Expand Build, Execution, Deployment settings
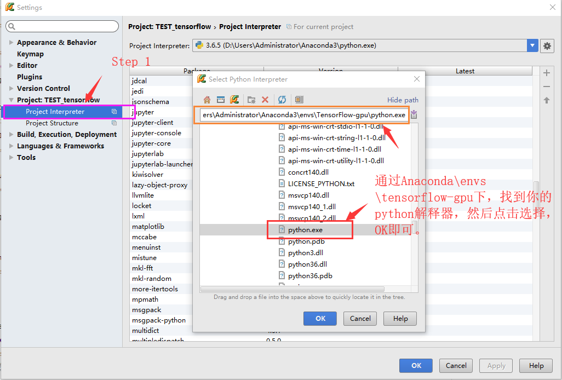The width and height of the screenshot is (562, 380). 11,134
